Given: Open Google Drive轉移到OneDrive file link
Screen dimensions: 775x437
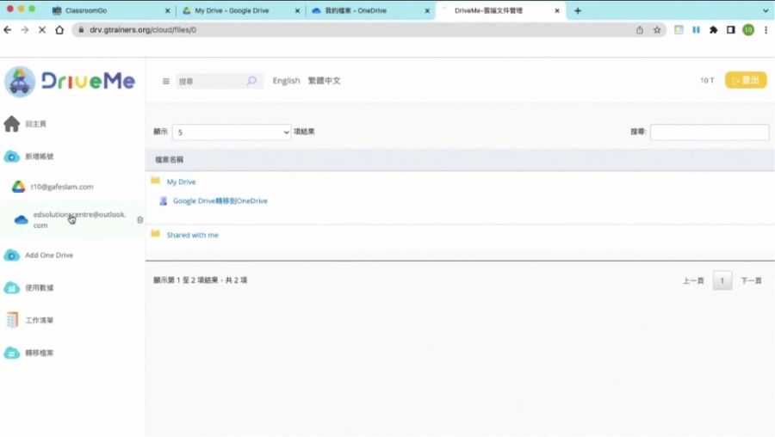Looking at the screenshot, I should click(x=220, y=201).
